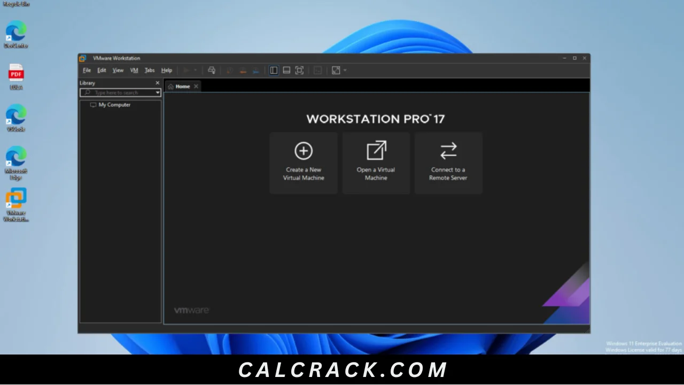684x385 pixels.
Task: Open the VSCode desktop shortcut
Action: (x=16, y=118)
